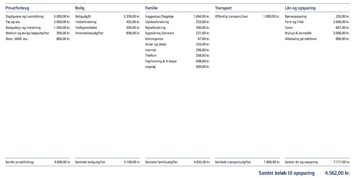Click the Samlet lån og opsparing label
This screenshot has height=178, width=356.
(x=301, y=162)
